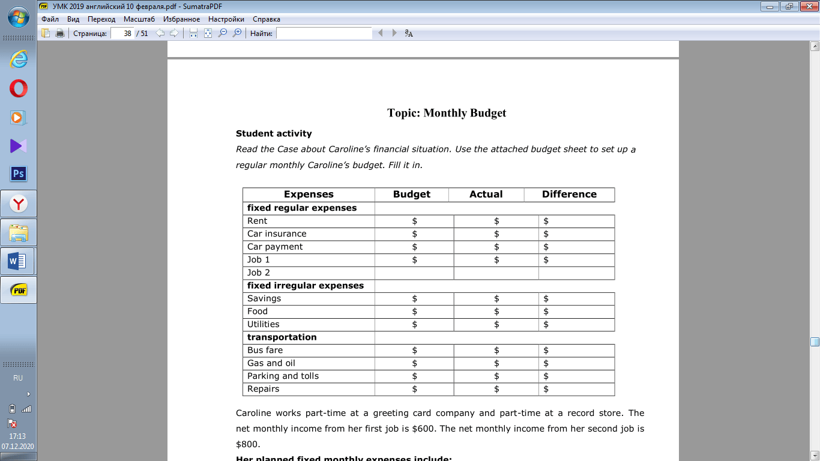Click the Найти search input field
Image resolution: width=820 pixels, height=461 pixels.
tap(324, 34)
